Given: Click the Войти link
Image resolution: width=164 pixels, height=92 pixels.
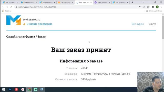Looking at the screenshot, I should tap(152, 24).
